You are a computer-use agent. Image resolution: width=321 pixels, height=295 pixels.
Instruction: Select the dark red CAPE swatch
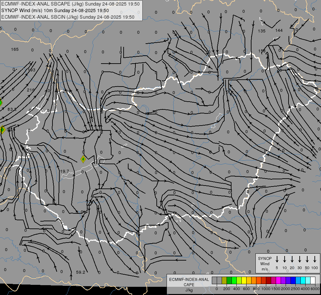click(269, 280)
